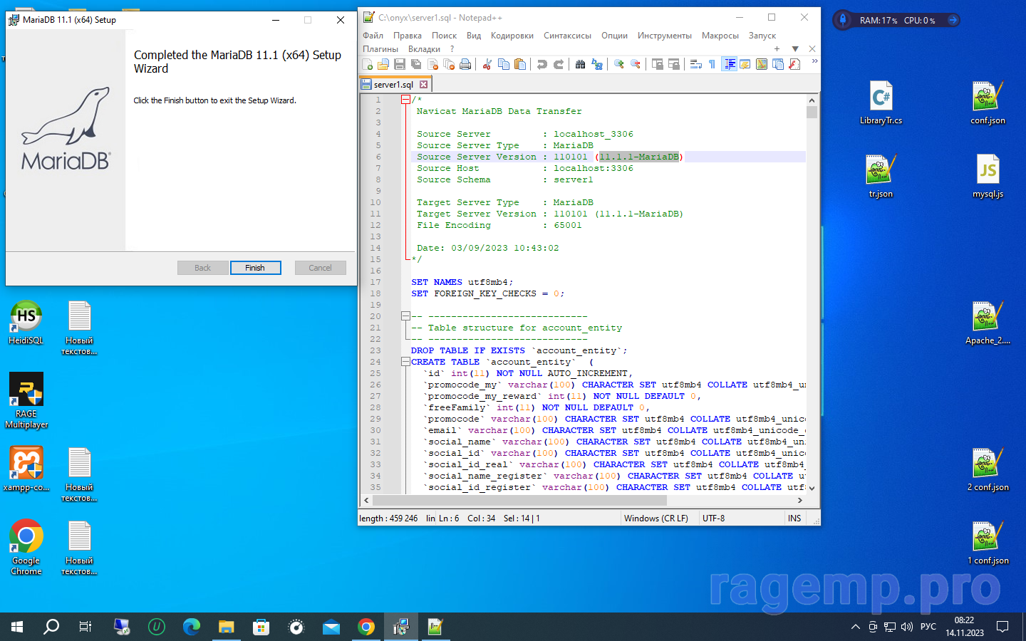Click the Open file icon in Notepad++
Image resolution: width=1026 pixels, height=641 pixels.
(x=383, y=64)
